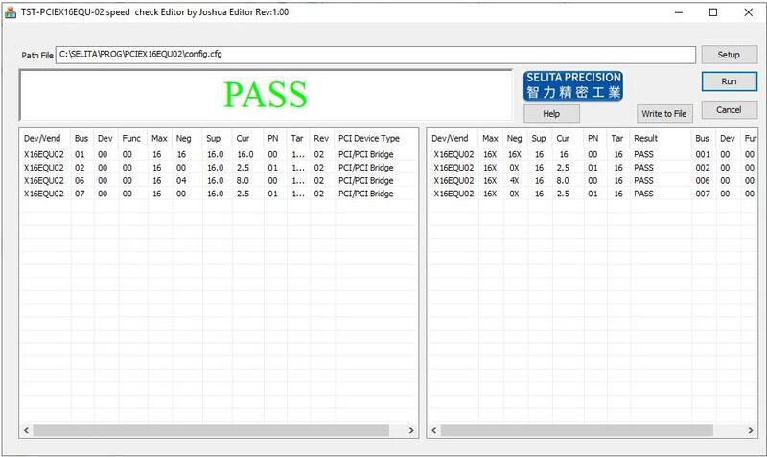Focus the Path File input field

click(x=374, y=55)
